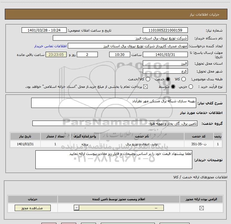Toggle the Islamic treasury payment checkbox

pos(145,87)
